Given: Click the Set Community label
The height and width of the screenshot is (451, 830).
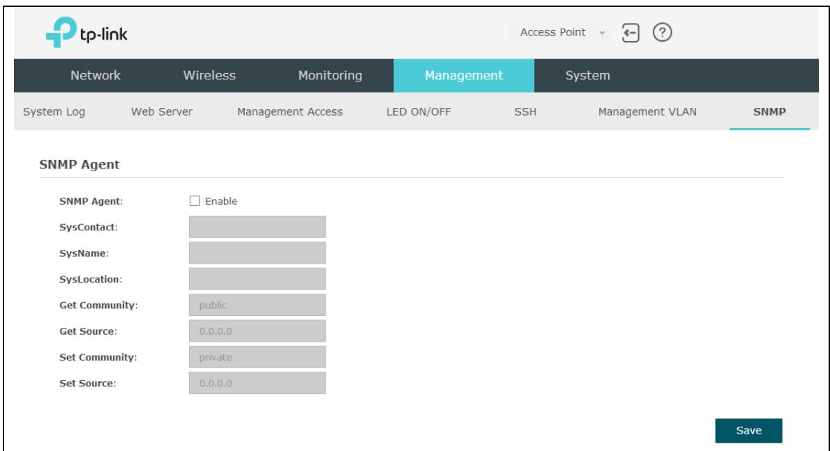Looking at the screenshot, I should tap(98, 357).
